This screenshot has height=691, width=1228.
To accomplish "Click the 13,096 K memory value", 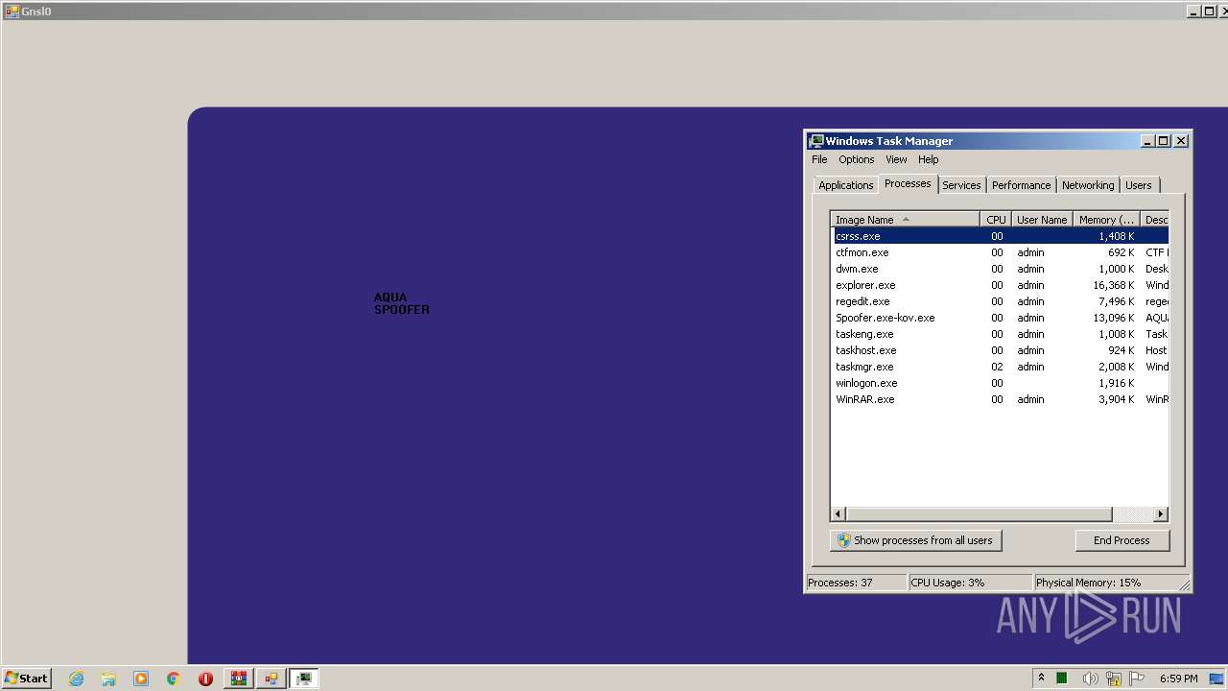I will click(x=1113, y=318).
